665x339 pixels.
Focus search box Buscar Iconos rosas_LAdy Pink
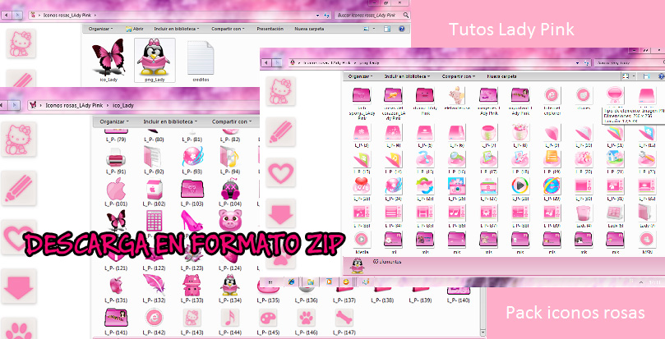tap(372, 16)
